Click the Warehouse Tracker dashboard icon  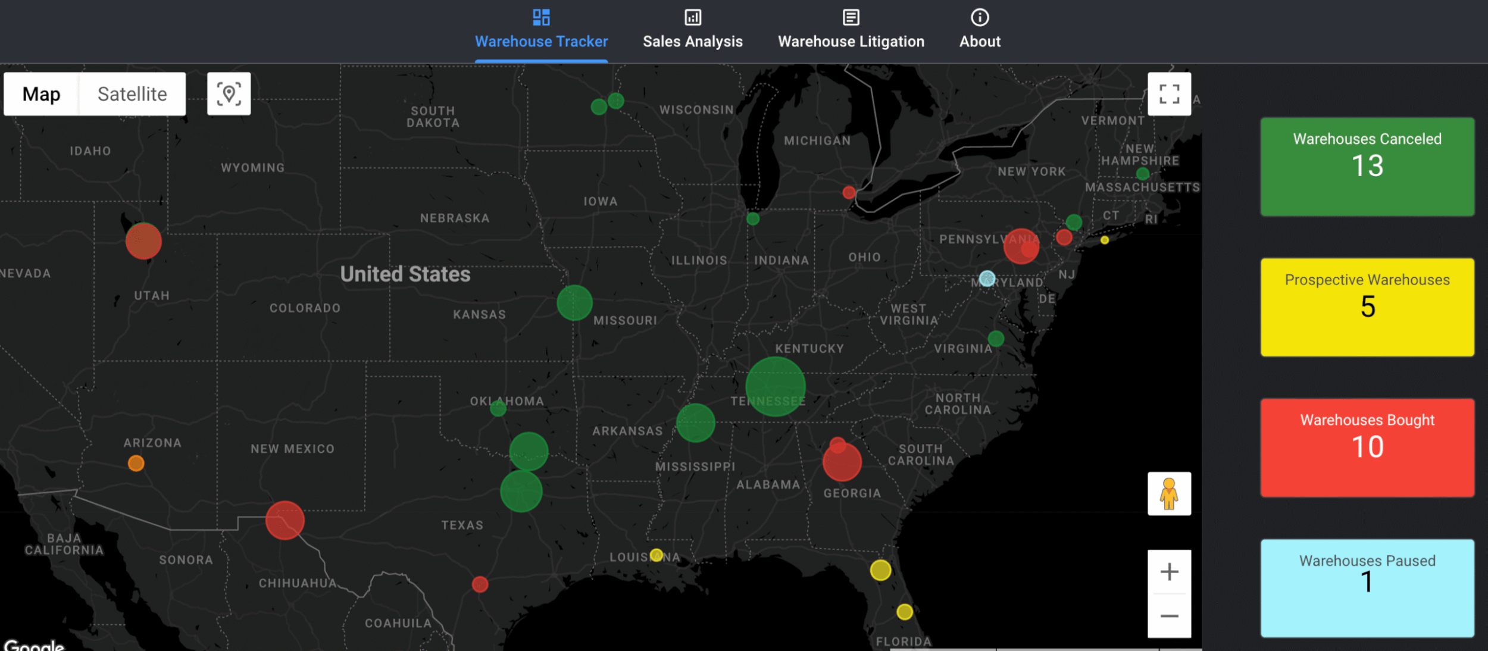(x=541, y=17)
